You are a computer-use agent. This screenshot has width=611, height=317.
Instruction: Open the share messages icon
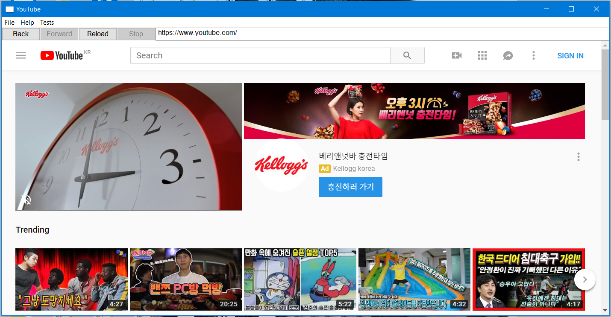pos(508,55)
